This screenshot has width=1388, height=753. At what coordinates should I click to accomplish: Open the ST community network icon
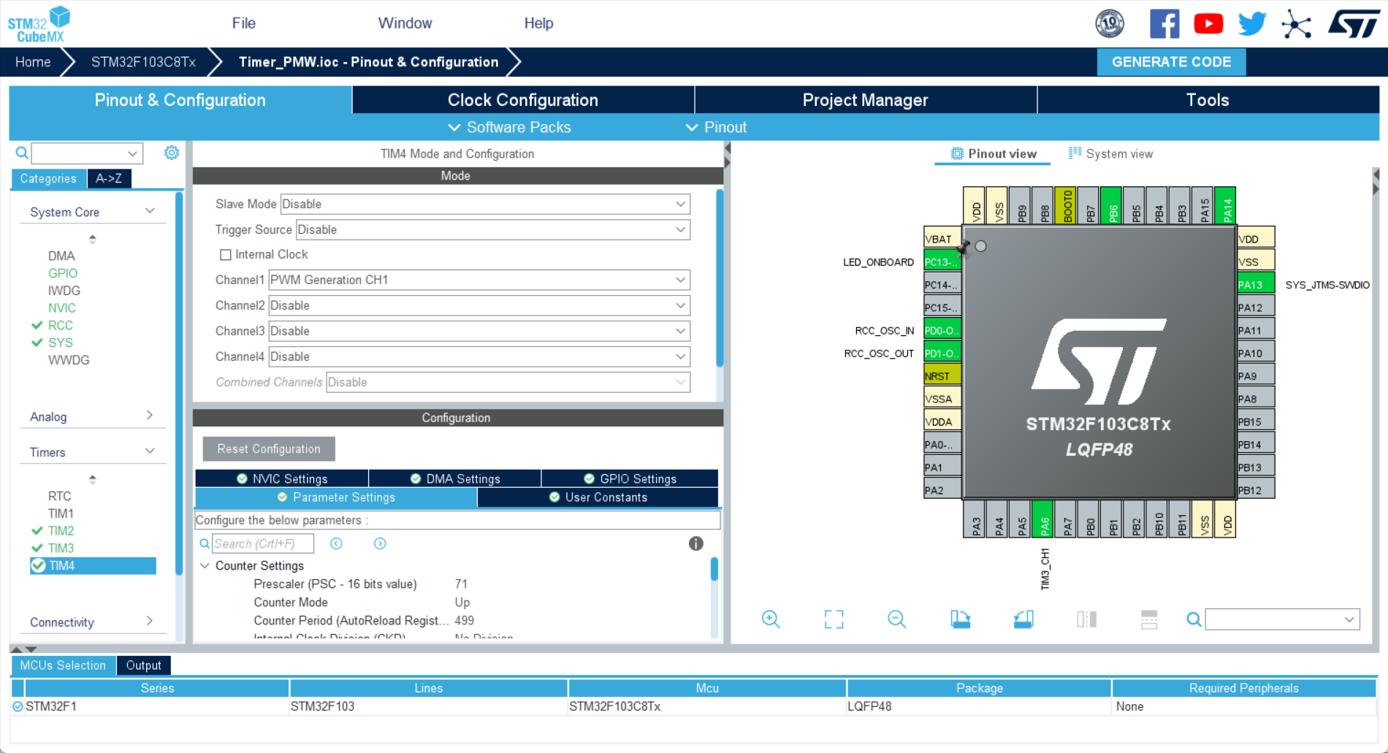tap(1296, 24)
